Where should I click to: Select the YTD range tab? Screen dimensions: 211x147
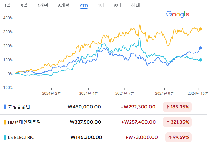[84, 6]
